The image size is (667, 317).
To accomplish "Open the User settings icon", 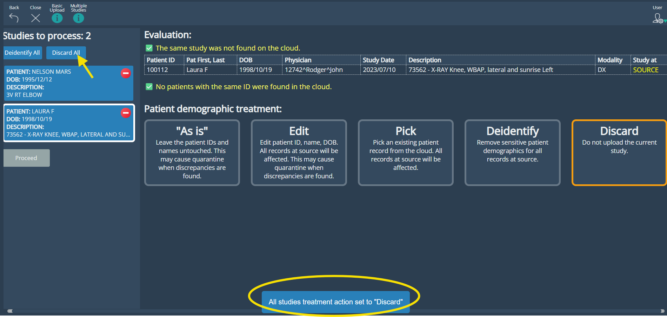I will pos(658,18).
